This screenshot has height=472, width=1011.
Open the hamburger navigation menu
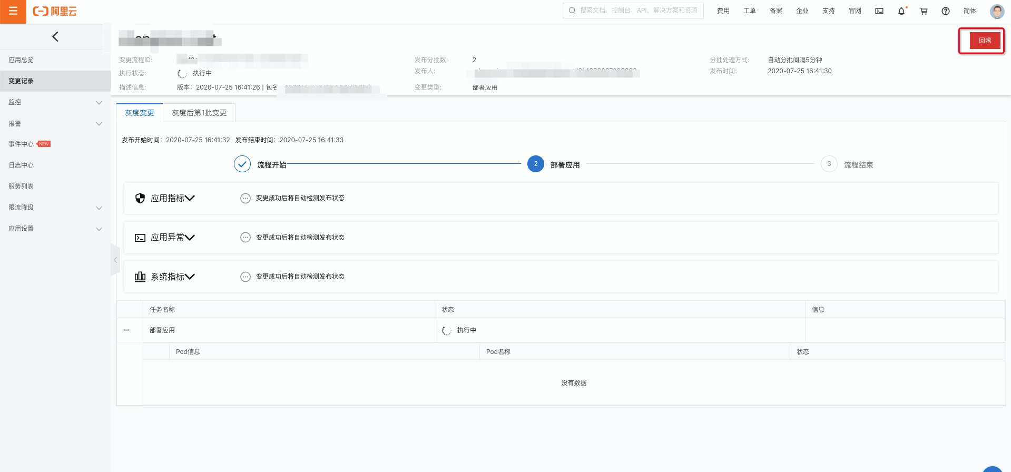(13, 11)
